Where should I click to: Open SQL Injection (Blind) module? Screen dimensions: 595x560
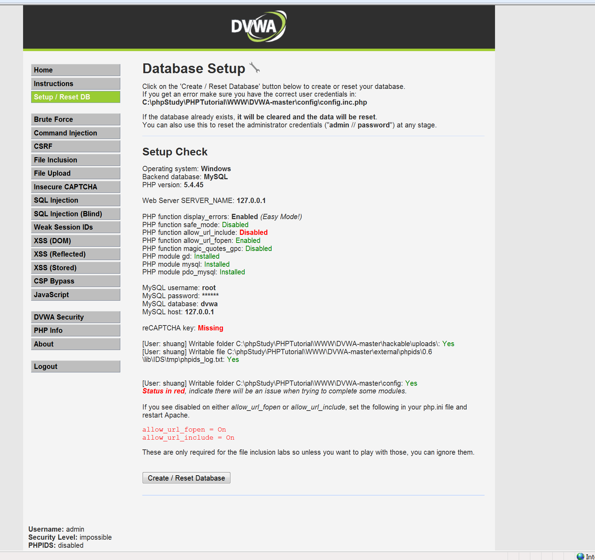pos(76,214)
